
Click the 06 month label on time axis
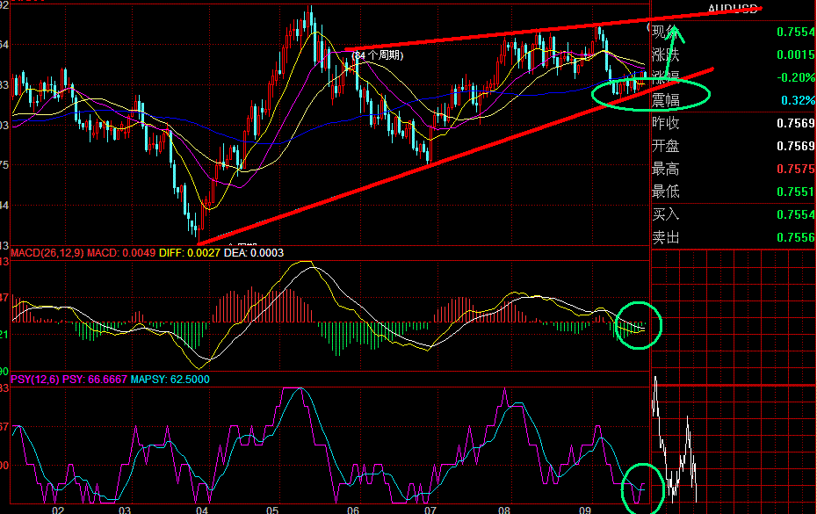353,510
